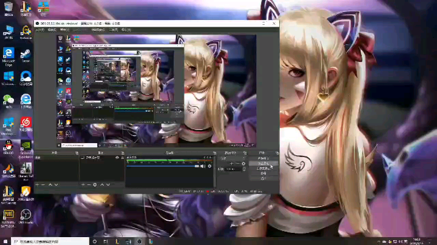The width and height of the screenshot is (437, 245).
Task: Click Windows Start button on taskbar
Action: tap(5, 241)
